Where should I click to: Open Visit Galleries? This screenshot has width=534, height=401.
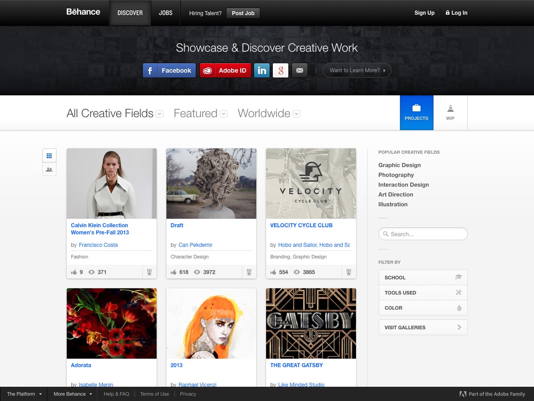pyautogui.click(x=423, y=327)
